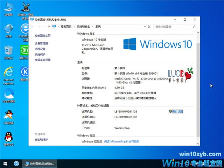224x168 pixels.
Task: Click the LUOB radish manufacturer logo
Action: point(181,75)
